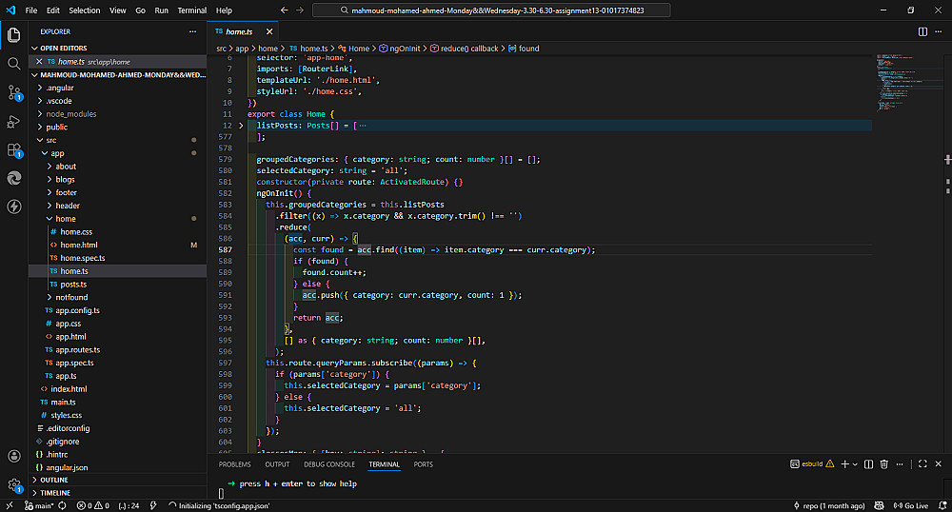Open the Manage gear icon
Viewport: 952px width, 512px height.
14,485
